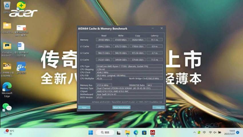The height and width of the screenshot is (137, 243).
Task: Click the Memory Write value 41439 MB/s
Action: click(x=121, y=40)
